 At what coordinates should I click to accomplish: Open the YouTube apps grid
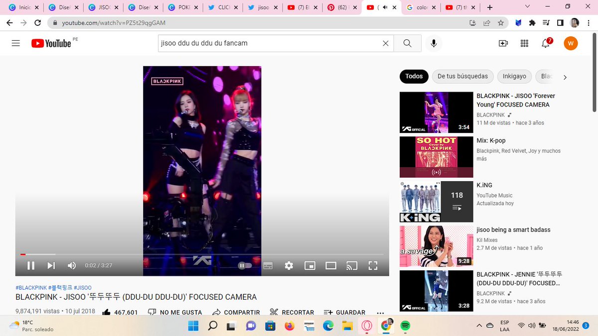[x=524, y=43]
